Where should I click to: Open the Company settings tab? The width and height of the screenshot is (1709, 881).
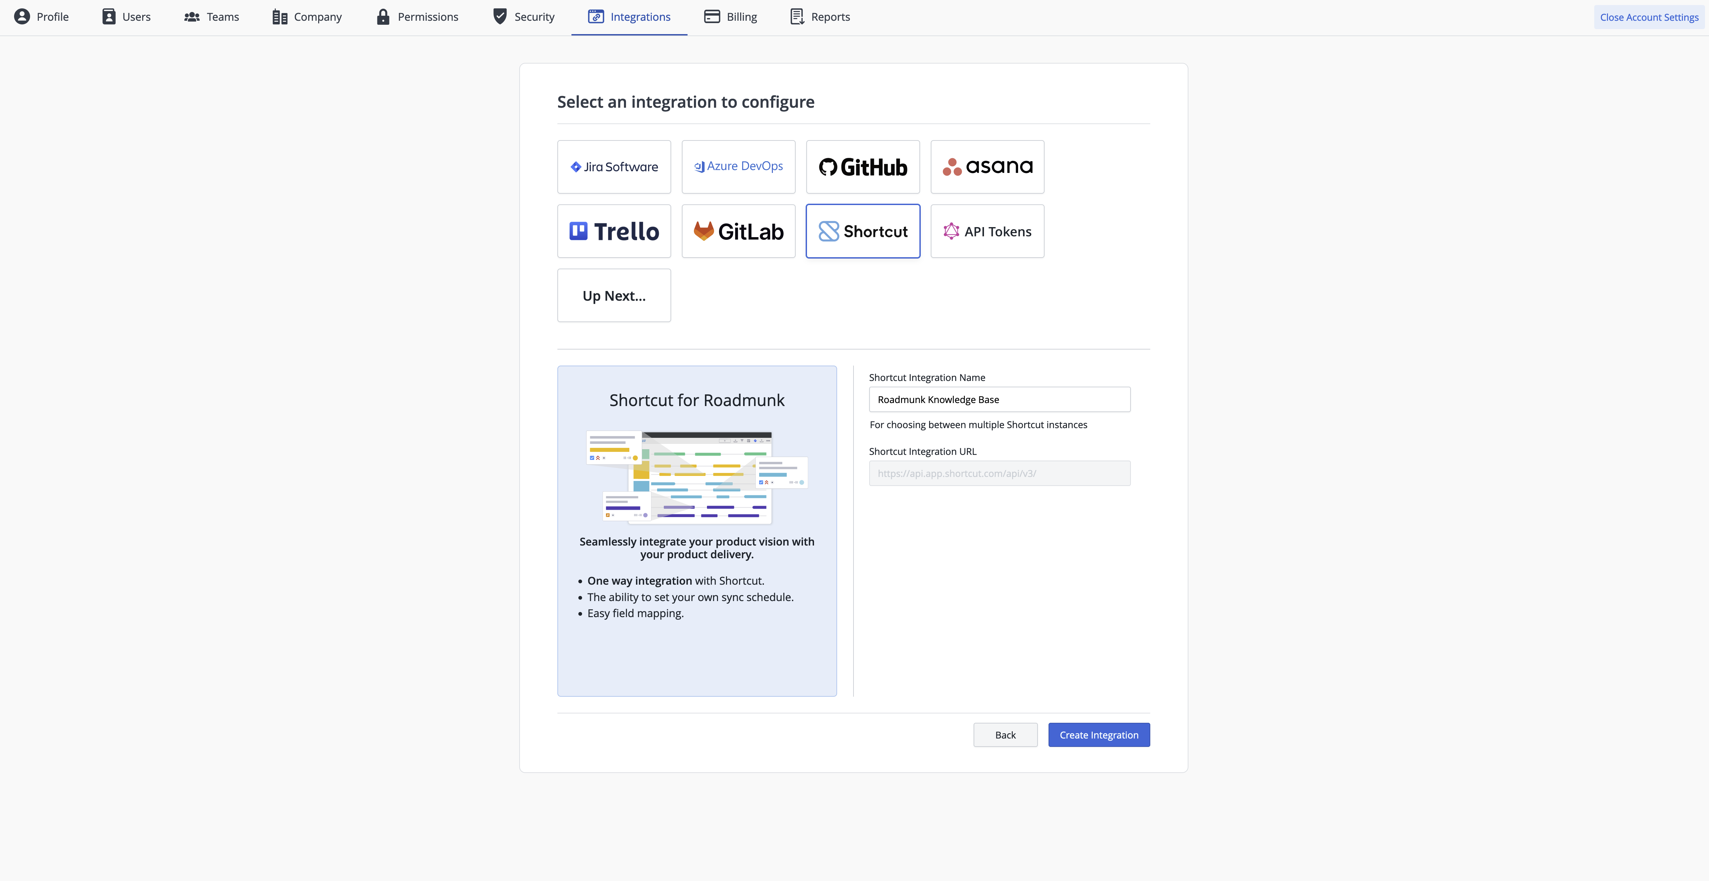tap(306, 17)
